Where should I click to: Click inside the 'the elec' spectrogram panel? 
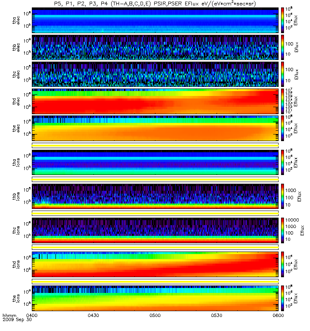tap(155, 128)
